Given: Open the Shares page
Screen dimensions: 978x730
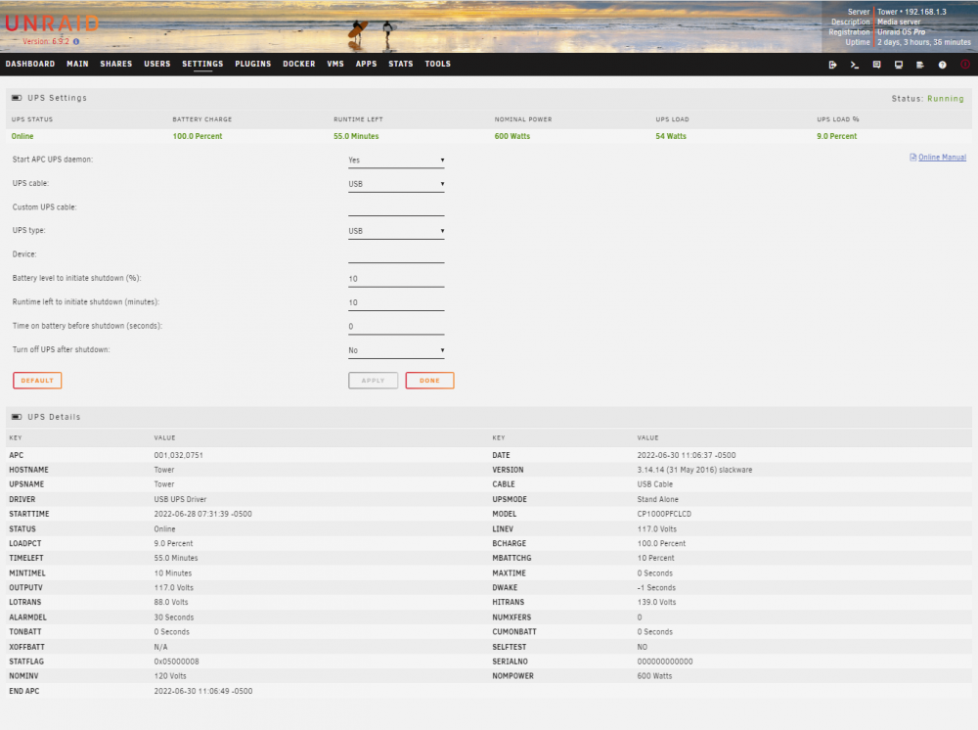Looking at the screenshot, I should coord(116,64).
